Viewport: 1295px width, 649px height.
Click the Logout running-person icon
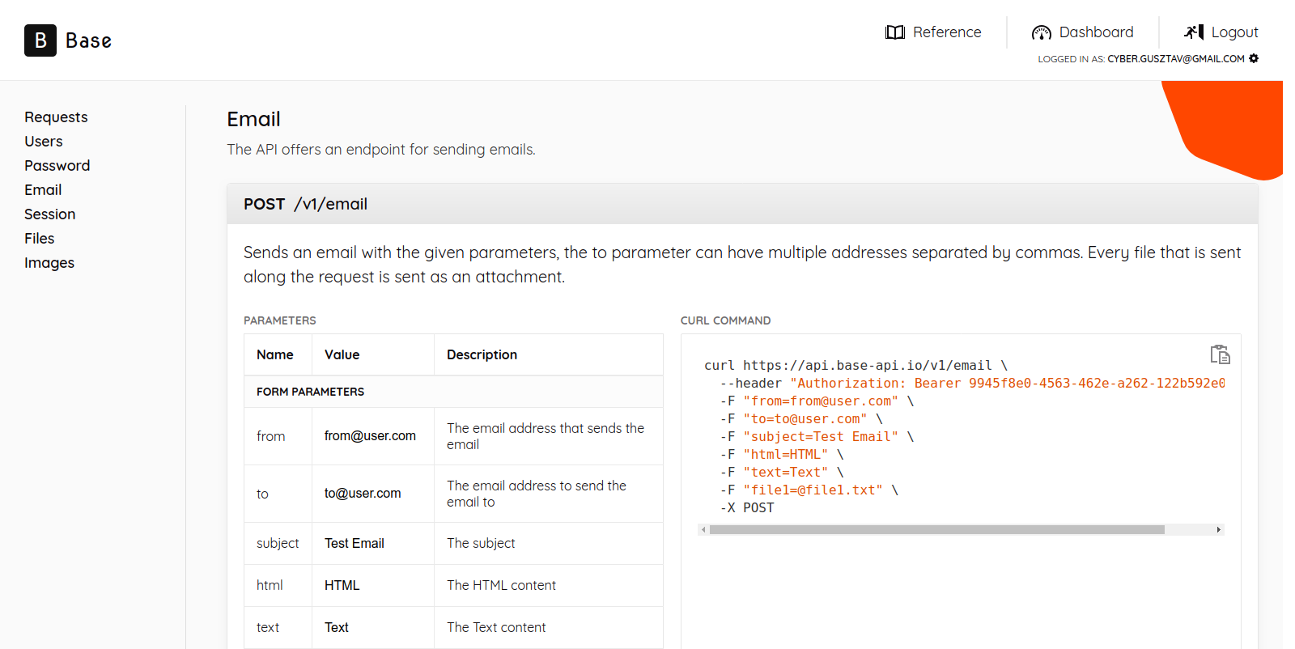click(1194, 32)
